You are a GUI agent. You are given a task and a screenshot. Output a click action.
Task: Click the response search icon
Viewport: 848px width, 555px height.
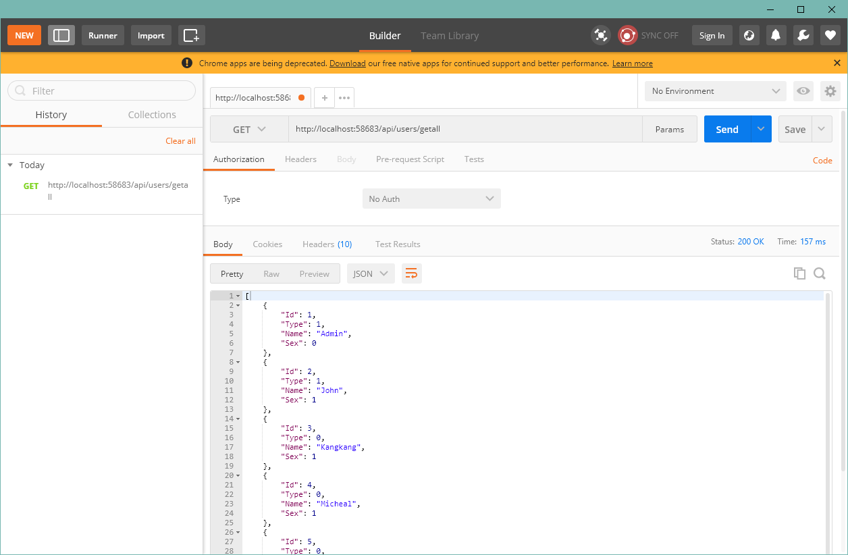pos(820,273)
